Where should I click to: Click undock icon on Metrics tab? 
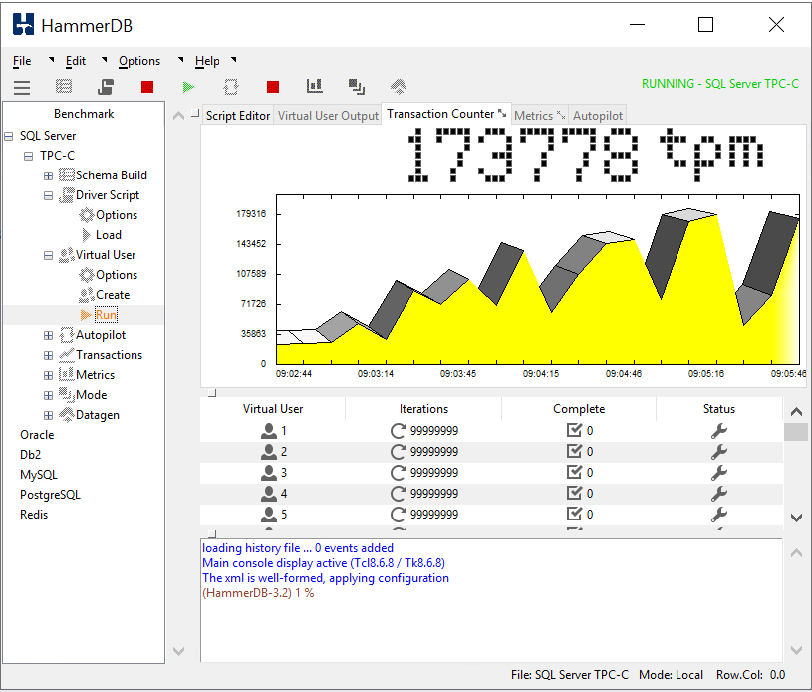pyautogui.click(x=560, y=115)
